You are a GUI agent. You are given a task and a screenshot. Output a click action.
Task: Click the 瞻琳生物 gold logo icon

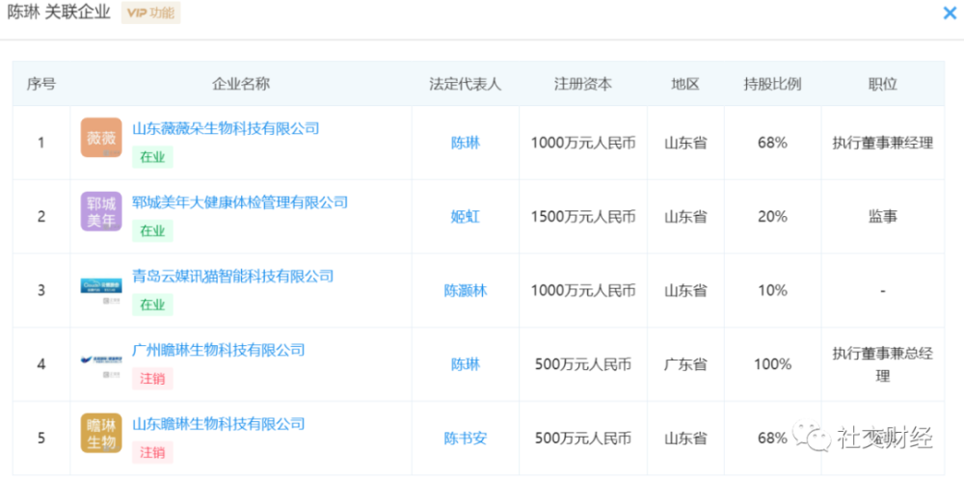coord(101,434)
